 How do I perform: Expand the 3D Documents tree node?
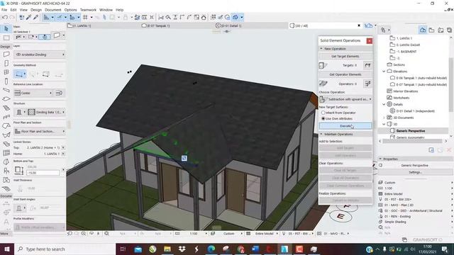pos(384,118)
